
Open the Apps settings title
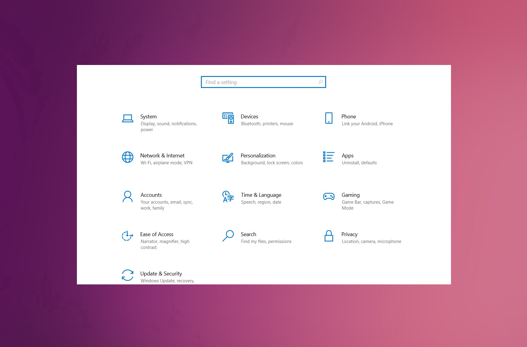[348, 156]
